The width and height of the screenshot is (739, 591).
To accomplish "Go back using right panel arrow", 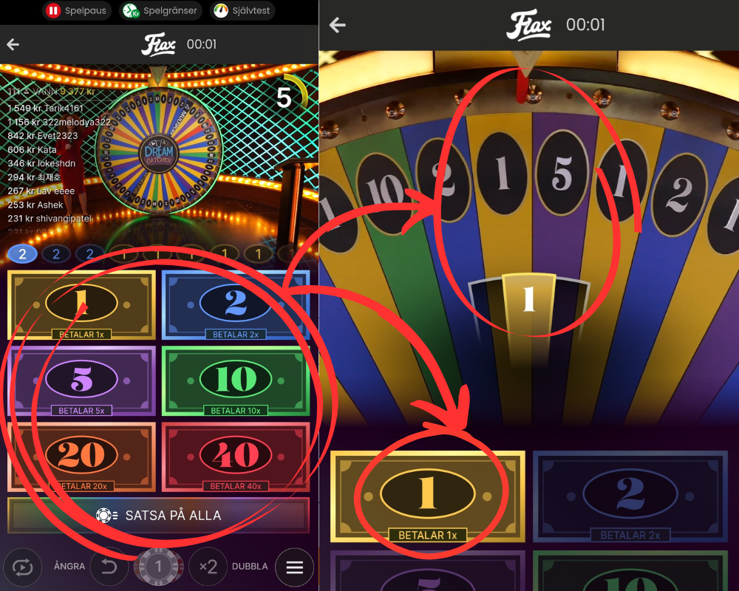I will point(338,24).
